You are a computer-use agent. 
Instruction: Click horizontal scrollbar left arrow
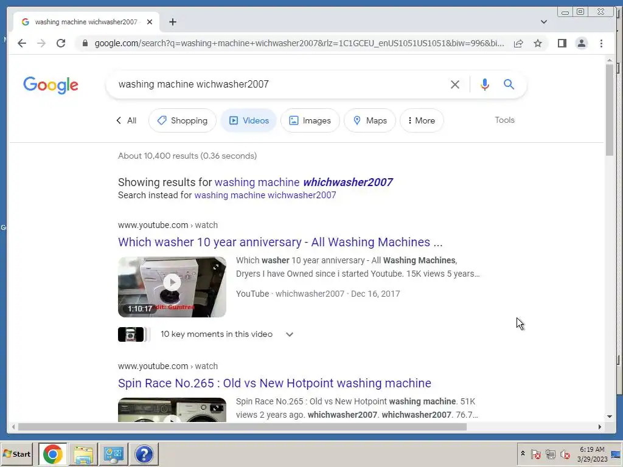coord(13,427)
